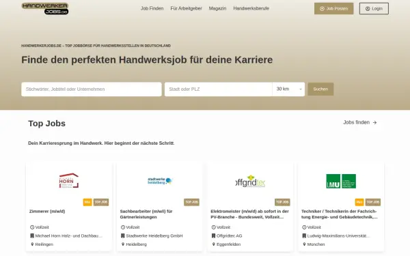
Task: Open the Elektromeister PV-Branche job title
Action: [249, 214]
